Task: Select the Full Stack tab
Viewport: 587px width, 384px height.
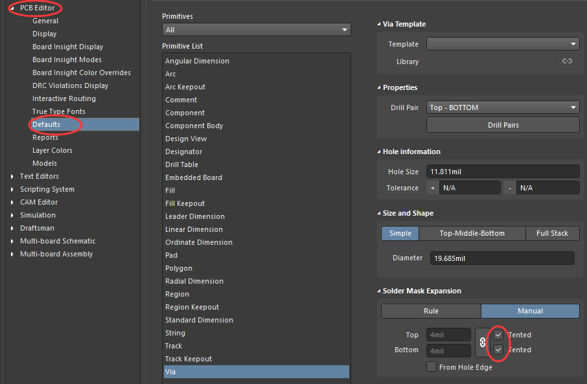Action: coord(552,233)
